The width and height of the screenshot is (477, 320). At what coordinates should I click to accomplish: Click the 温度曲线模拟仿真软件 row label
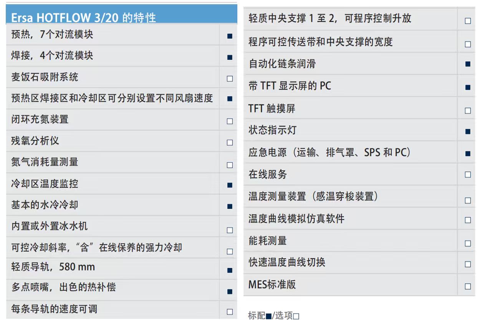pyautogui.click(x=296, y=219)
